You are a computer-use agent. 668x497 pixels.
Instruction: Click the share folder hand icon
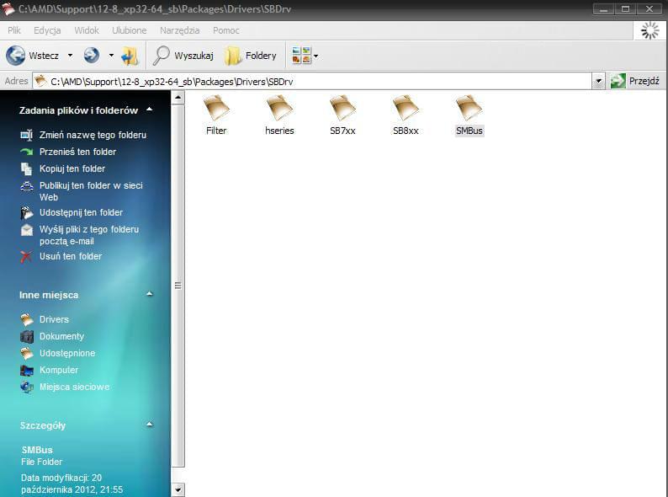pos(26,212)
